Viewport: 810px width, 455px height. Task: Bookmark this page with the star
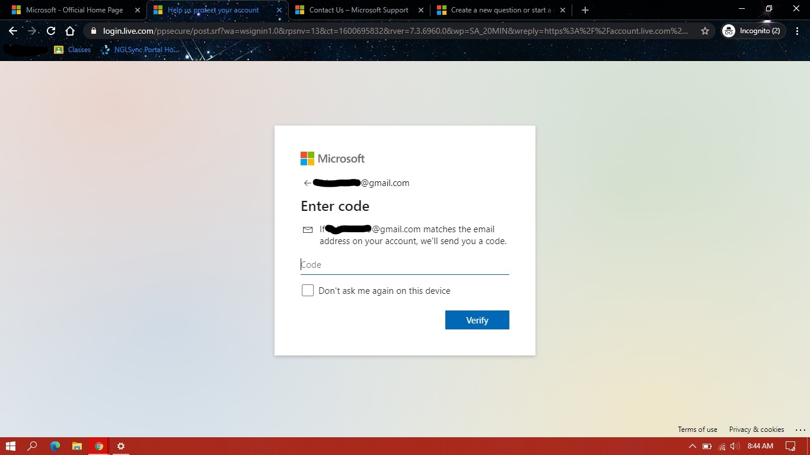pos(705,31)
